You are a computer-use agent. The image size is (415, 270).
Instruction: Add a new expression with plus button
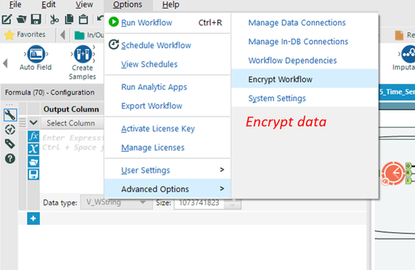pos(33,219)
